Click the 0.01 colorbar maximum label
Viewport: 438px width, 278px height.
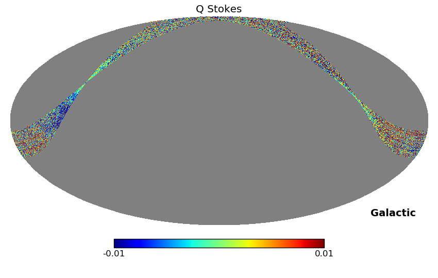pyautogui.click(x=324, y=254)
